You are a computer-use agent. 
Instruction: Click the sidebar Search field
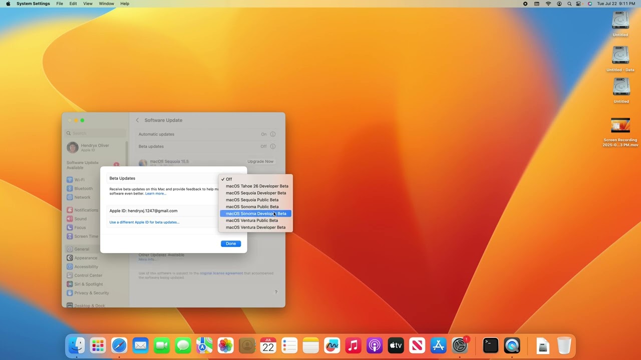pyautogui.click(x=95, y=133)
